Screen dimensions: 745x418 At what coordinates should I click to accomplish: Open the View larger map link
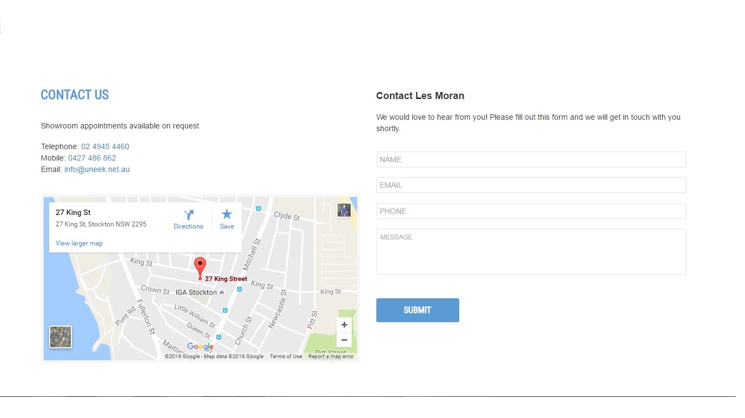pyautogui.click(x=79, y=243)
